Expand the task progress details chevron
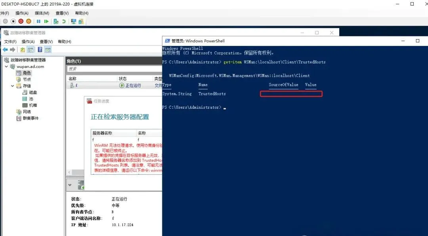 click(70, 185)
